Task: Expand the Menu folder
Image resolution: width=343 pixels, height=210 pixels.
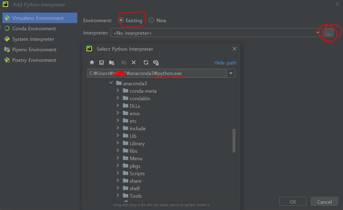Action: click(x=118, y=158)
